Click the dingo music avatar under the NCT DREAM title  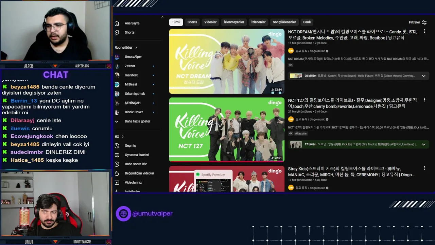coord(291,51)
